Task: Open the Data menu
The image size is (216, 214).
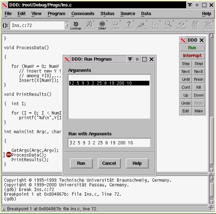Action: 146,14
